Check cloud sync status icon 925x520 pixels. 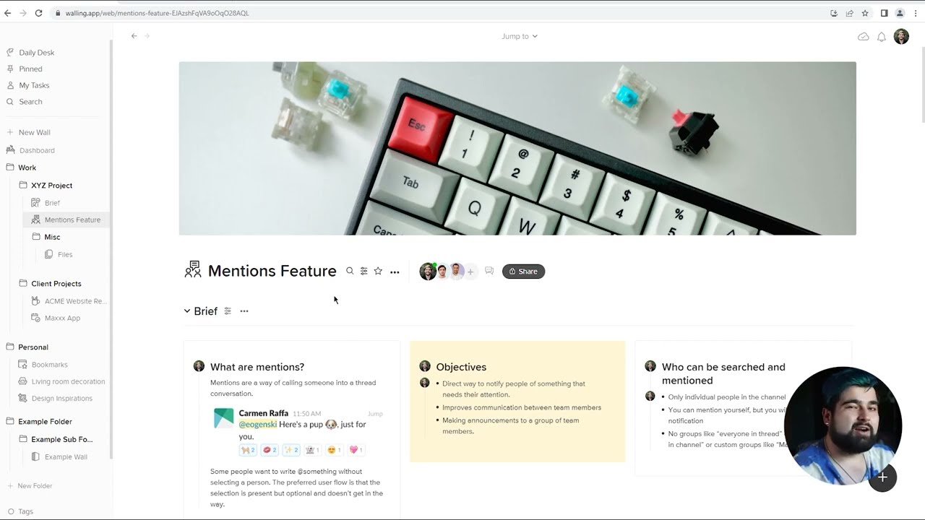pyautogui.click(x=863, y=36)
